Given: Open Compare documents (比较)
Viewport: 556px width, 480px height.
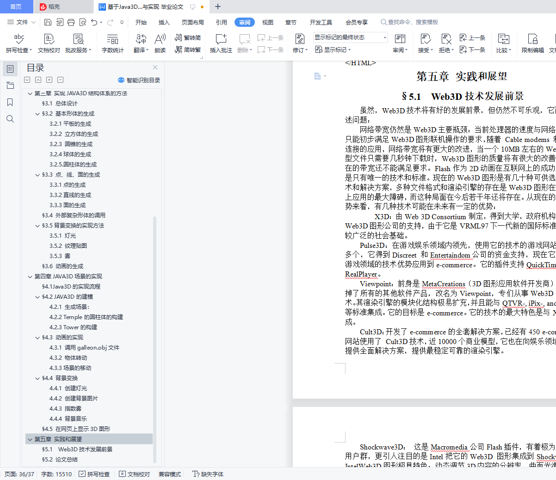Looking at the screenshot, I should (504, 43).
